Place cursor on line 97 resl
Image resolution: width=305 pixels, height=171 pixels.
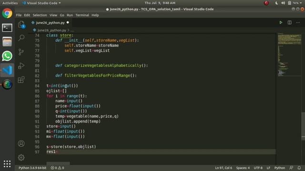(51, 152)
